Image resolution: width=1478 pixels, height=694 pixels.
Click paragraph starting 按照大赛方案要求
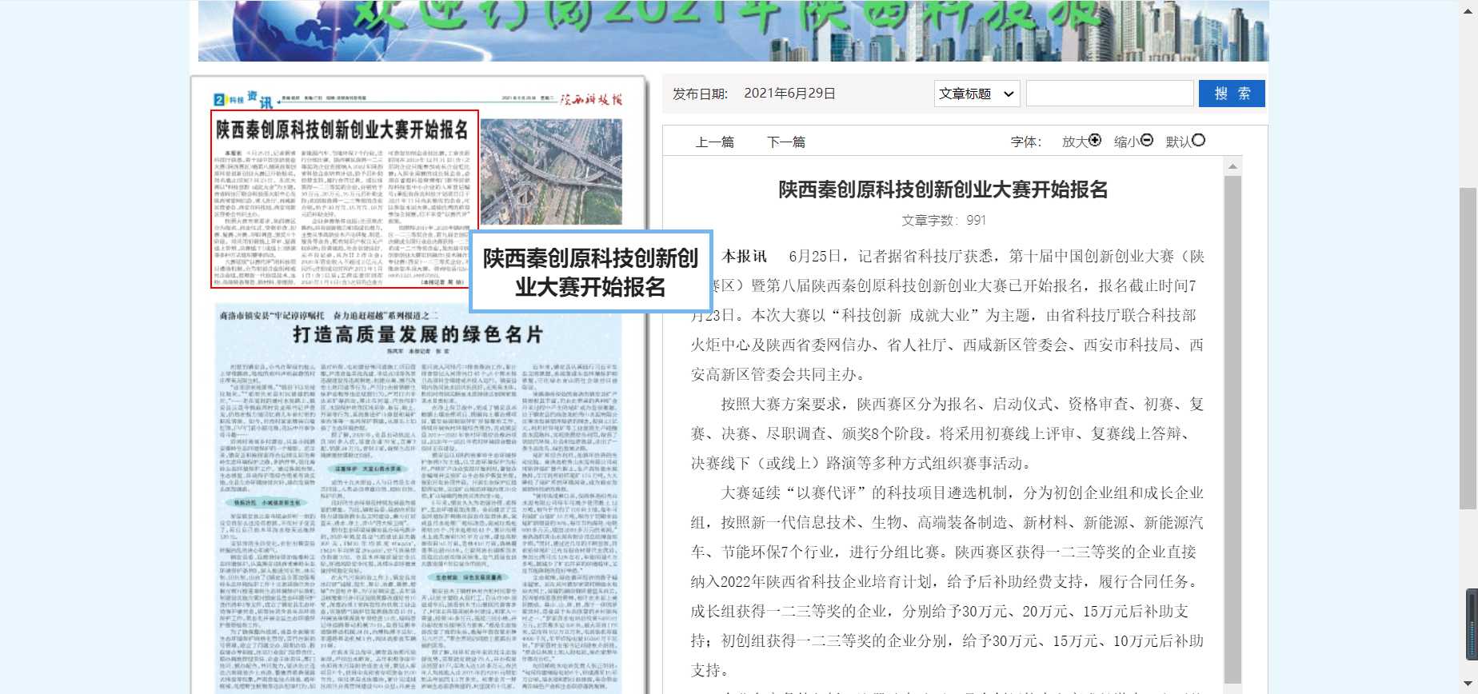(x=947, y=433)
